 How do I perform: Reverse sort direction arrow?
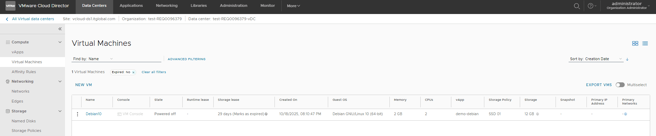pyautogui.click(x=627, y=59)
